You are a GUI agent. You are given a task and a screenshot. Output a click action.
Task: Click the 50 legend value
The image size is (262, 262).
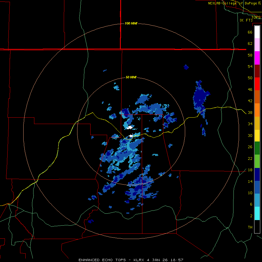point(250,78)
